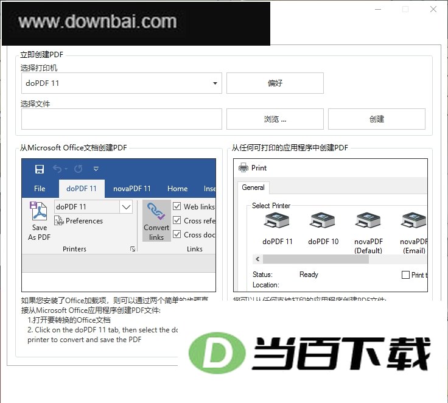Viewport: 448px width, 403px height.
Task: Toggle the Cross refe checkbox
Action: 177,220
